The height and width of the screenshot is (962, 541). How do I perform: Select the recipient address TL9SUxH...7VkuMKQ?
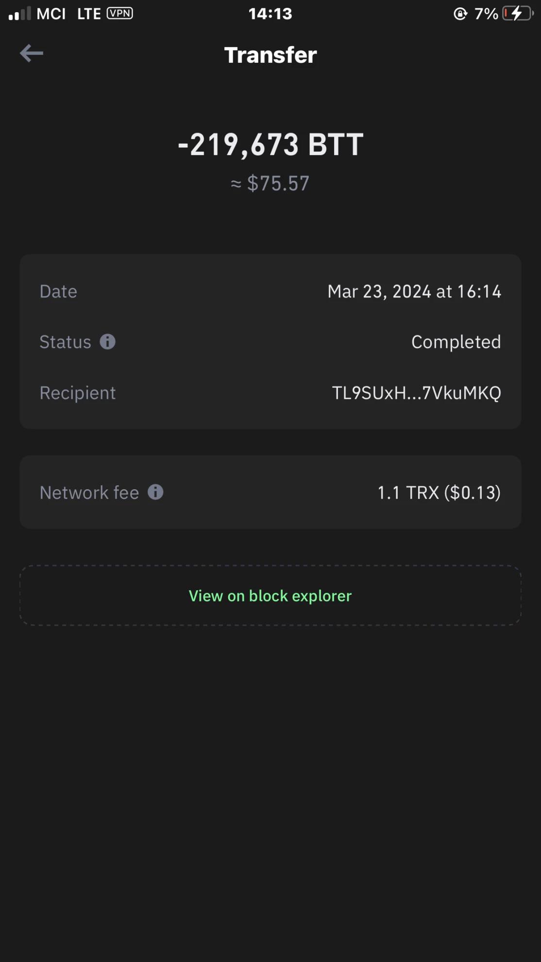417,393
